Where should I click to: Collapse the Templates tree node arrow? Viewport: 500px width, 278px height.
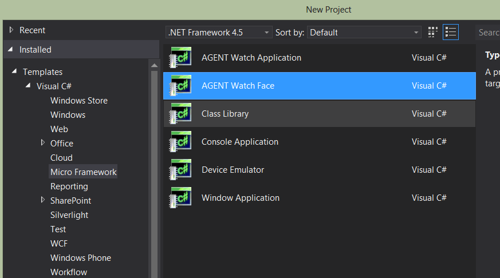pyautogui.click(x=14, y=72)
